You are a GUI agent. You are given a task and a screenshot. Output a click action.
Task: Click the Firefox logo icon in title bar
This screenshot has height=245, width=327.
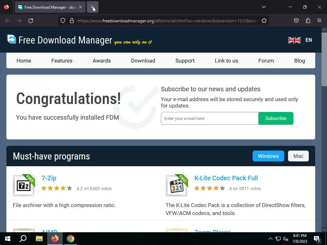pos(6,7)
